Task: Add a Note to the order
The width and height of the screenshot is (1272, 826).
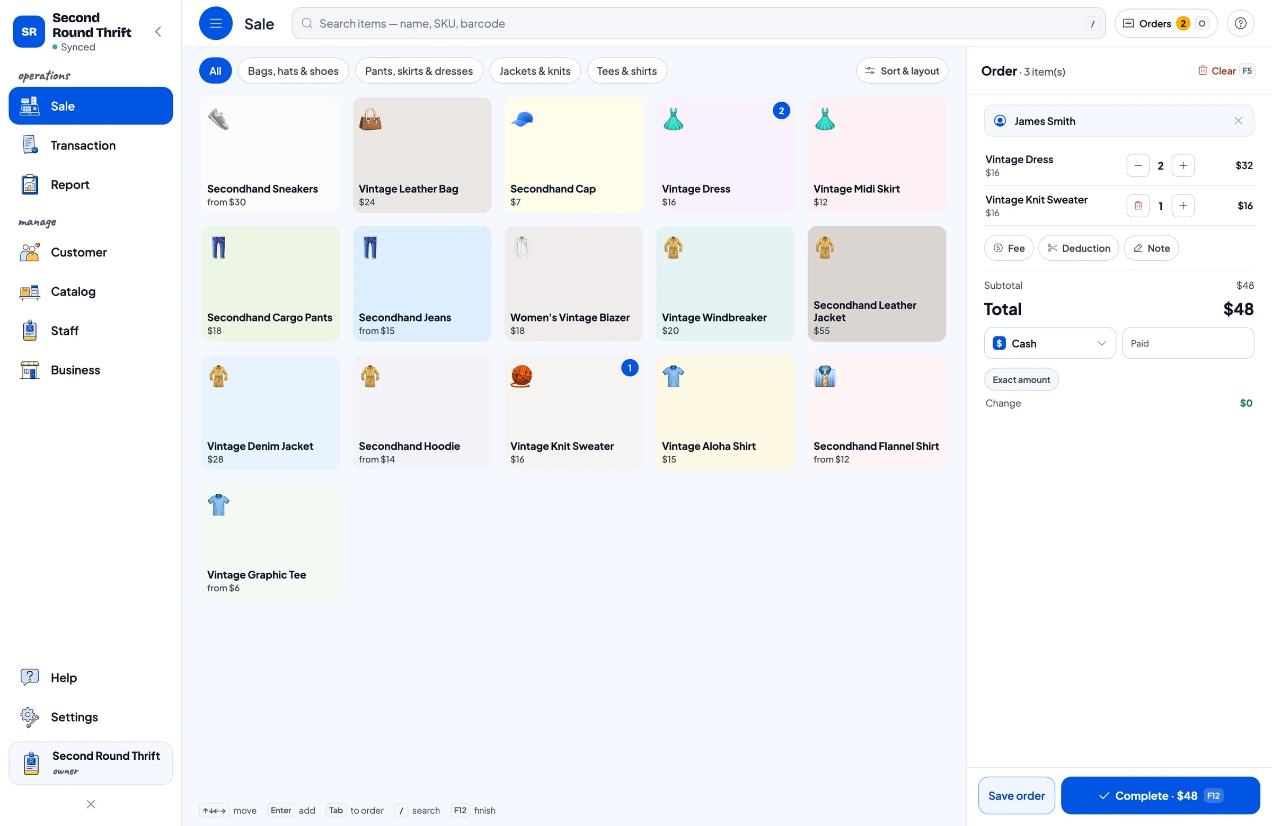Action: pos(1151,248)
